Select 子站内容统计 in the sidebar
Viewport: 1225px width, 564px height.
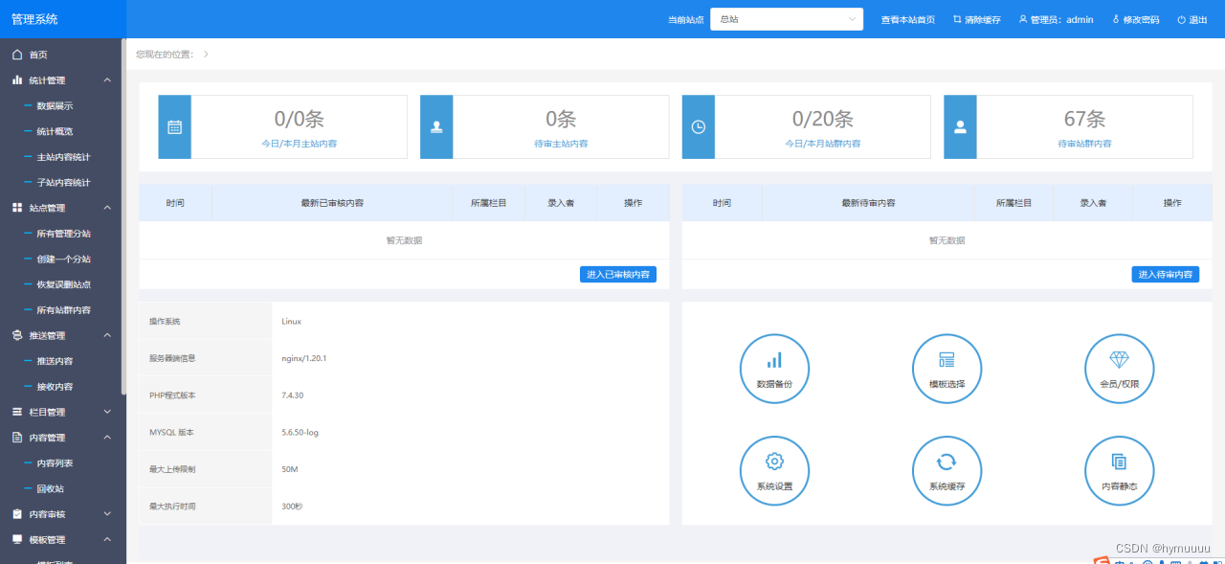pos(63,182)
